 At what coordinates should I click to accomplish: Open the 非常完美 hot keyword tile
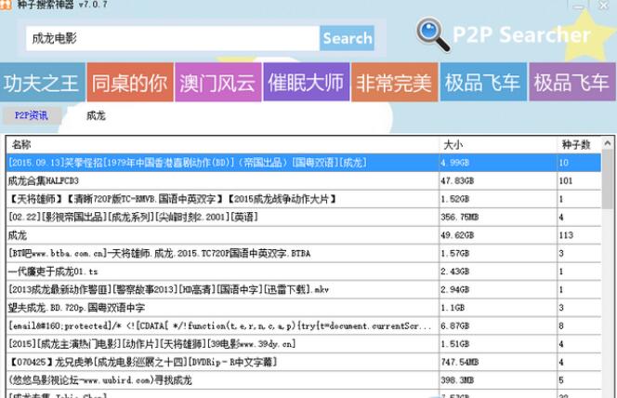[x=394, y=82]
